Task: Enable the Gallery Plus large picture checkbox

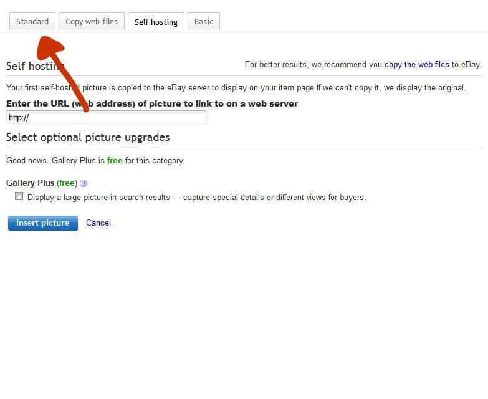Action: [19, 196]
